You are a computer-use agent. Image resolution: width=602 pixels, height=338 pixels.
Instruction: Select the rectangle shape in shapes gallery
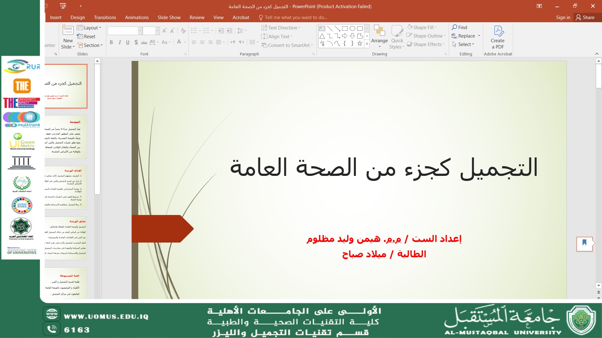point(345,28)
